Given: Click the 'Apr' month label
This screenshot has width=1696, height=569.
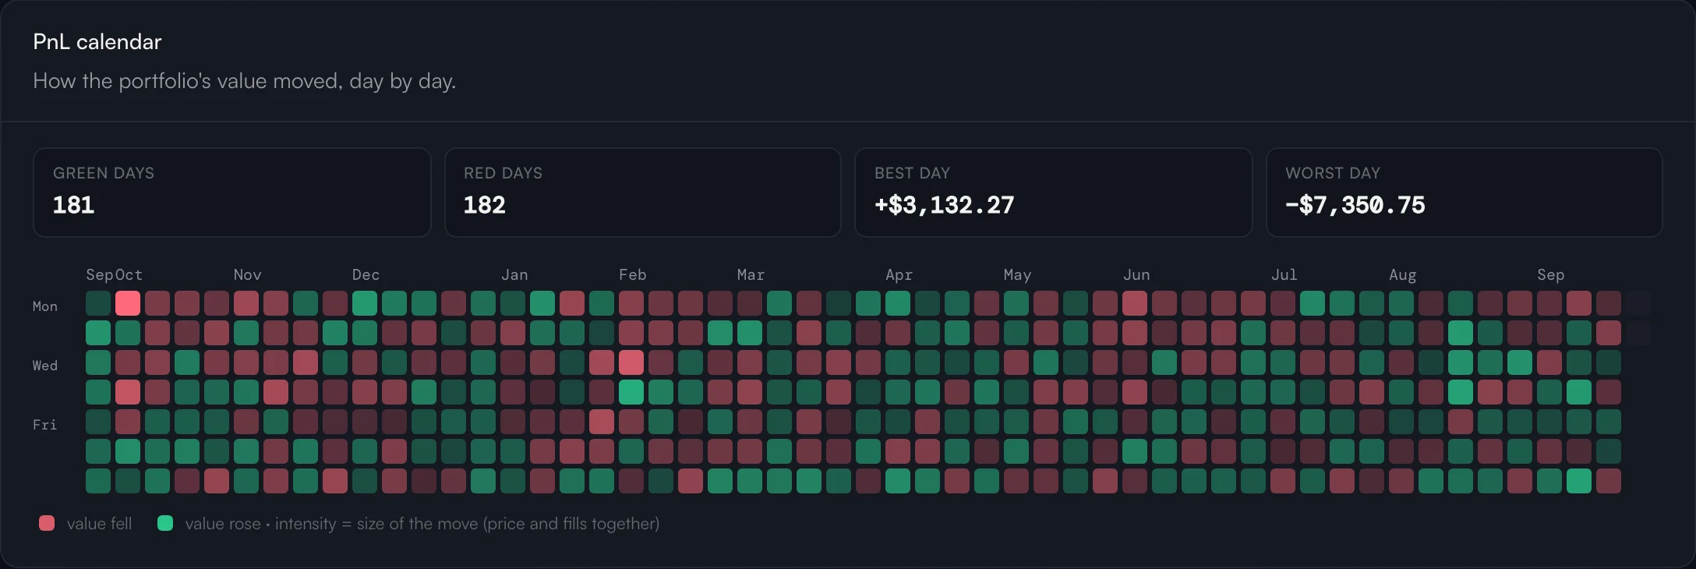Looking at the screenshot, I should click(x=899, y=275).
